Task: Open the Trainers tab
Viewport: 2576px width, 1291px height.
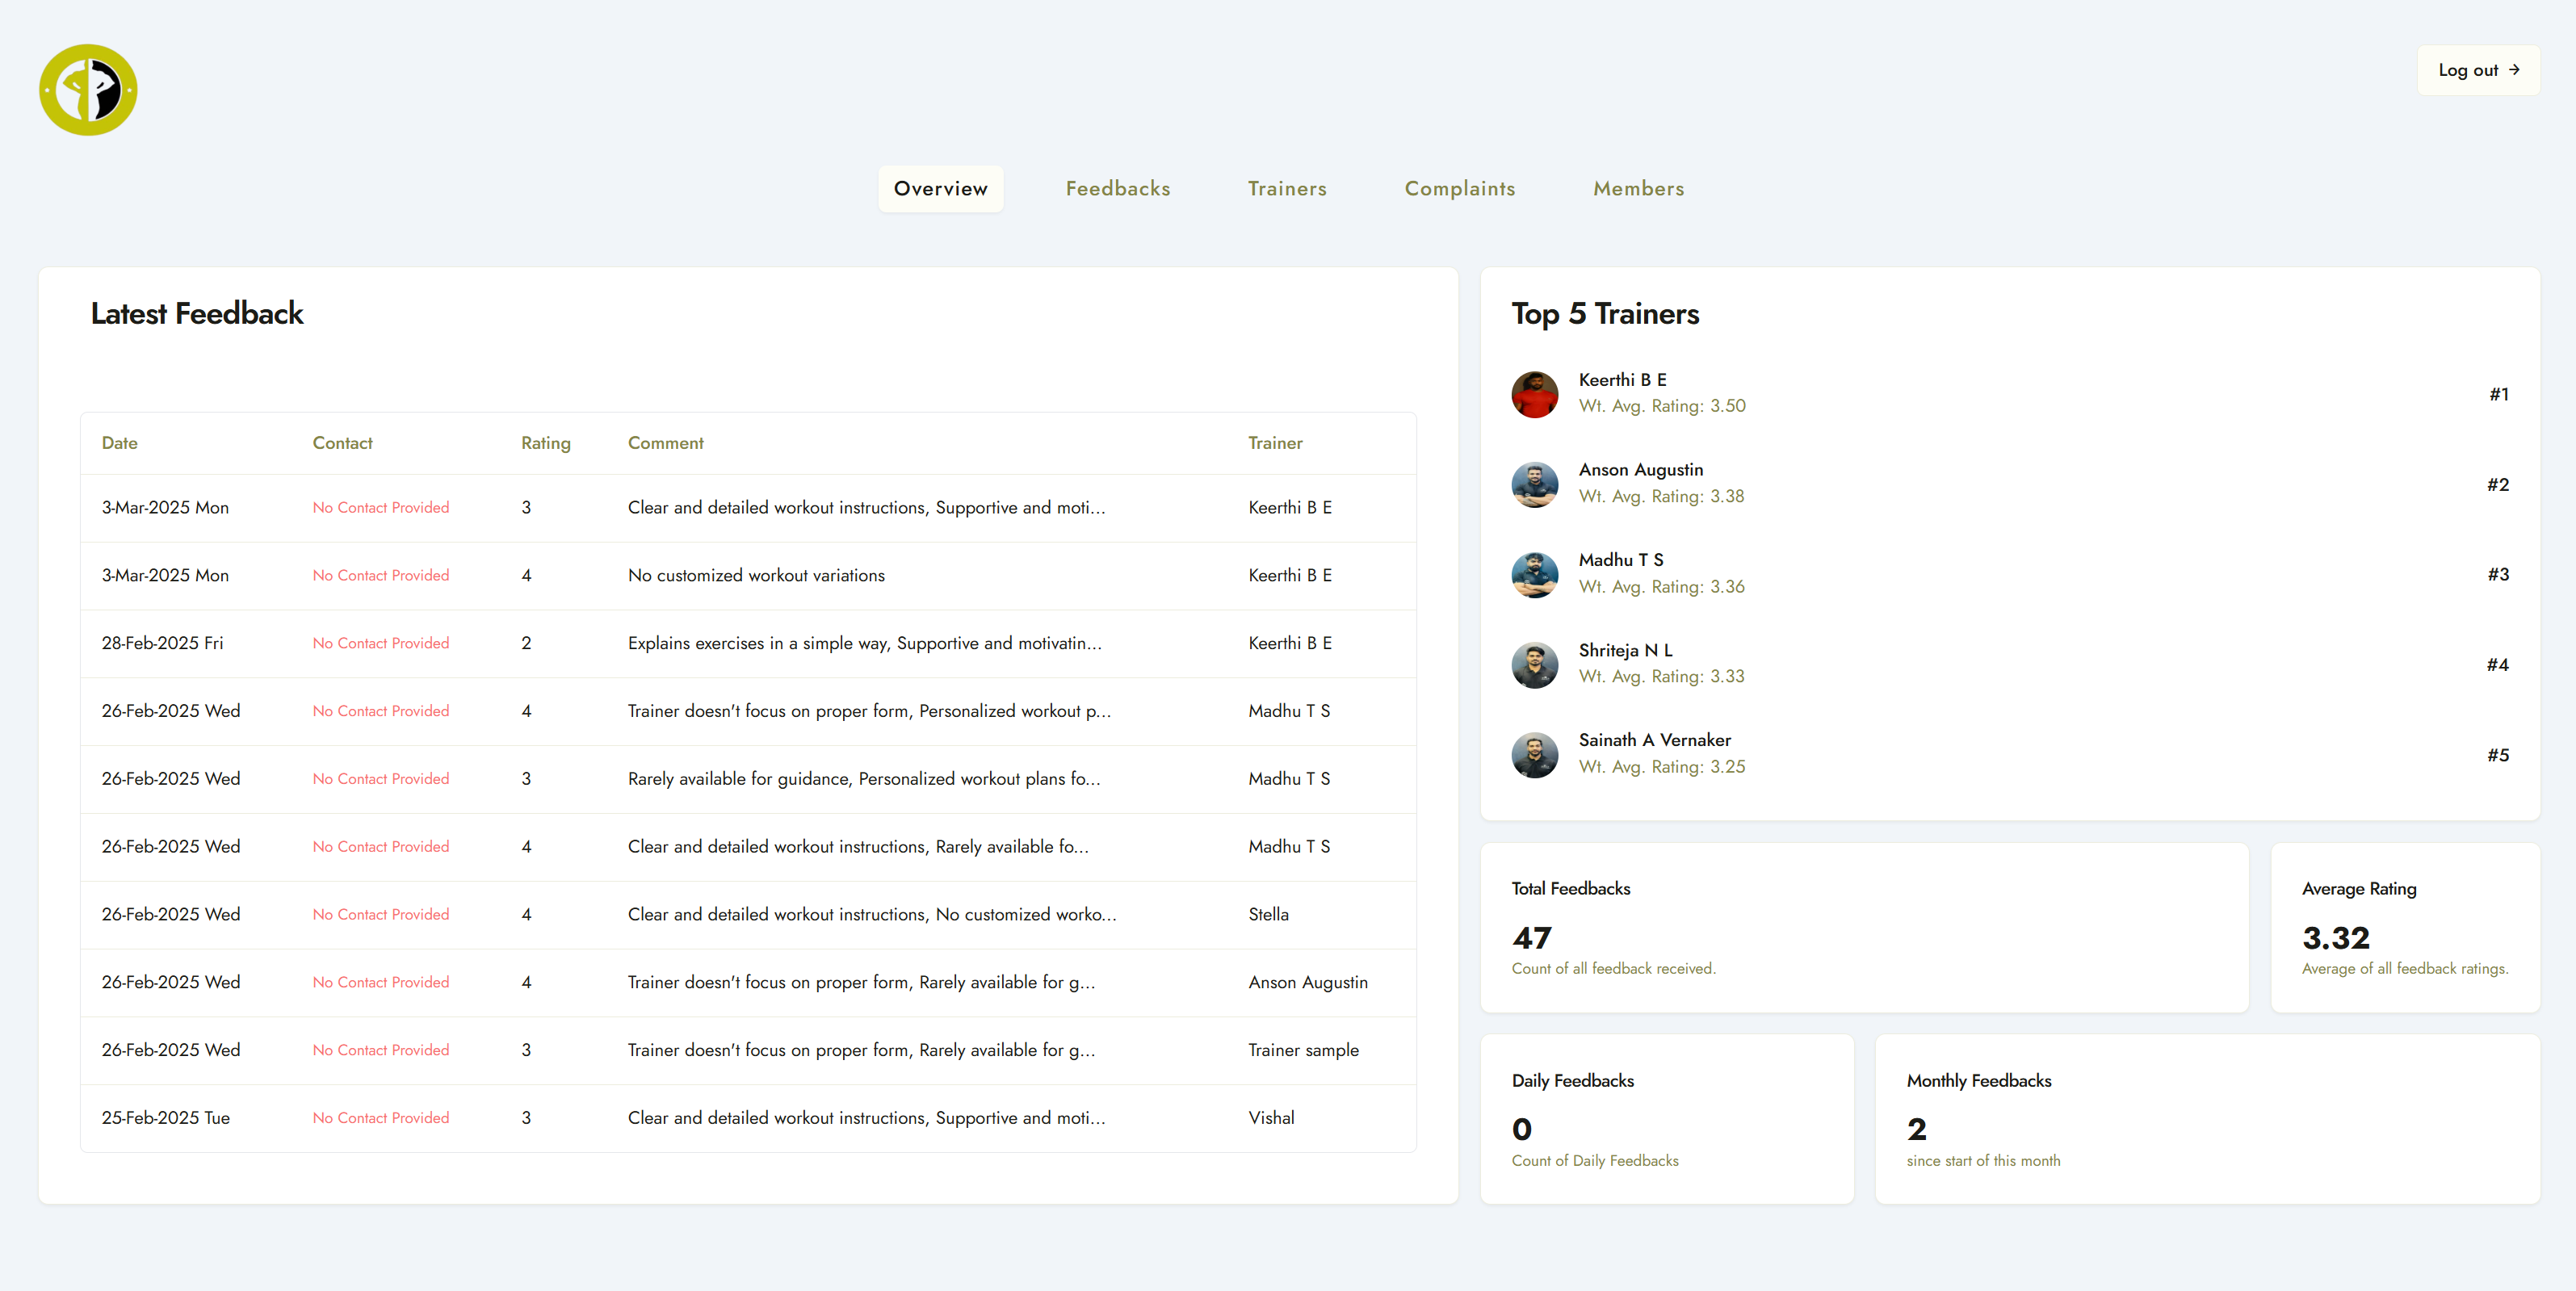Action: click(1287, 189)
